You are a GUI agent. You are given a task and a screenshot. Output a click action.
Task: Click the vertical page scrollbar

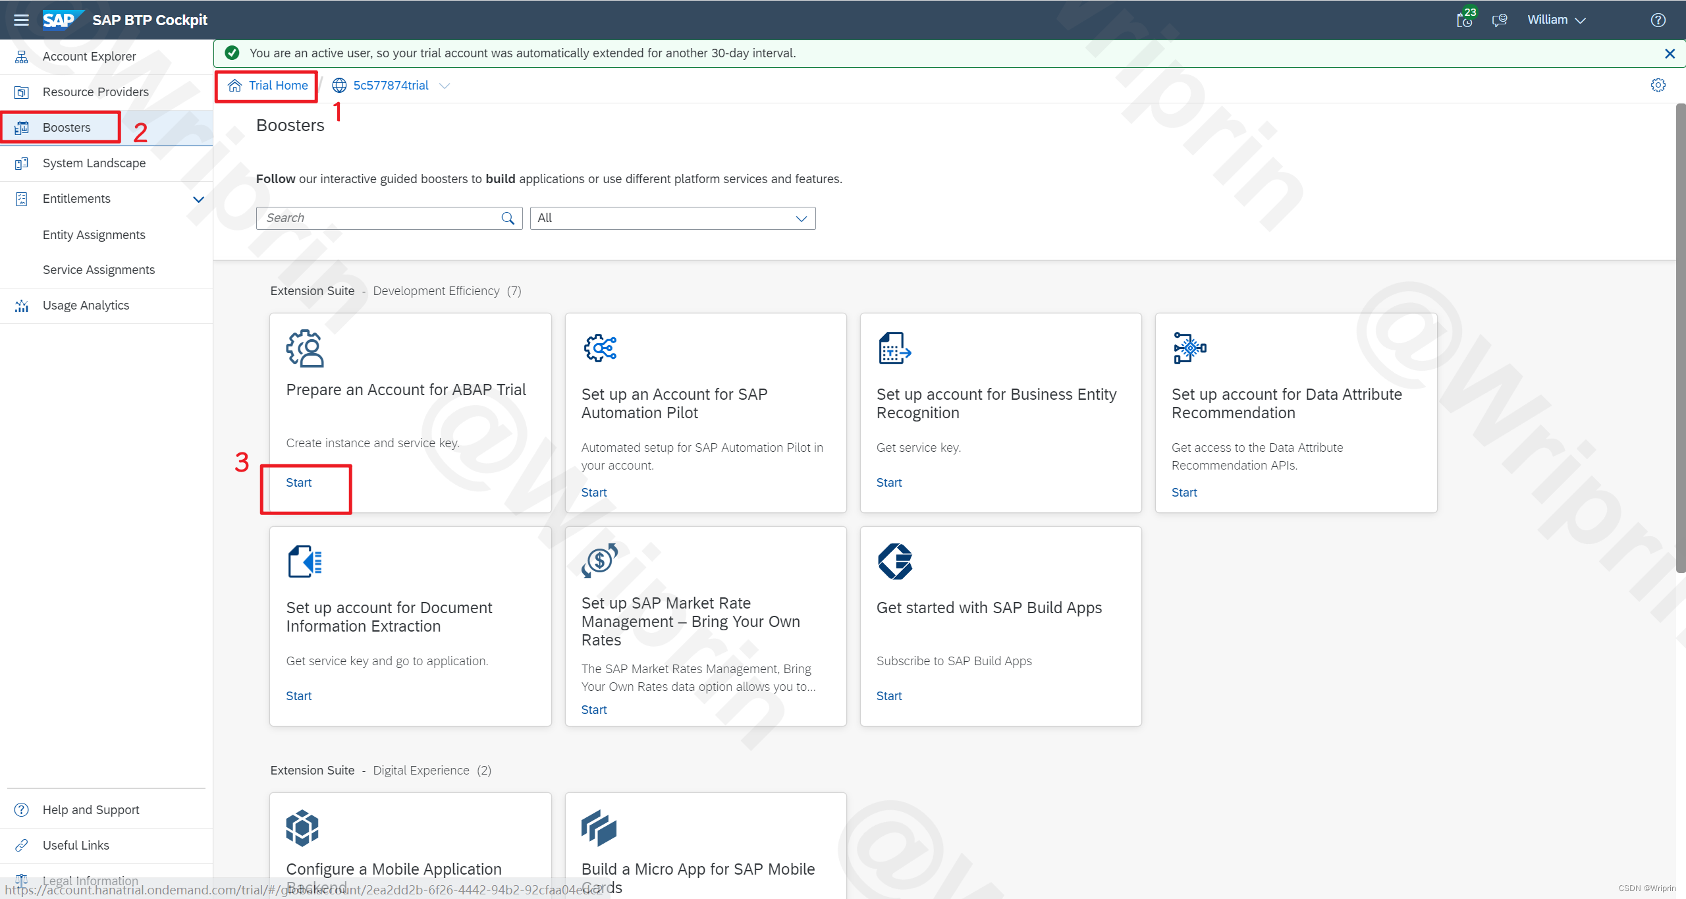pyautogui.click(x=1680, y=337)
